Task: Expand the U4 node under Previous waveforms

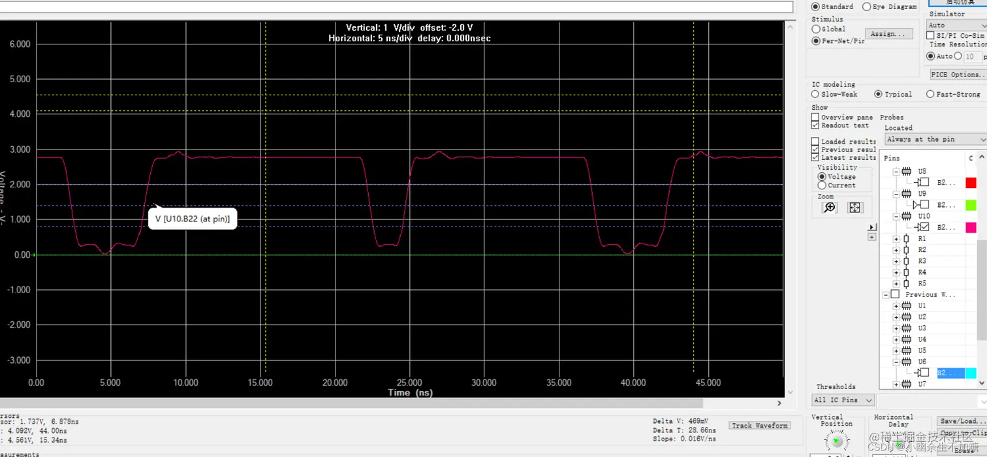Action: (x=896, y=339)
